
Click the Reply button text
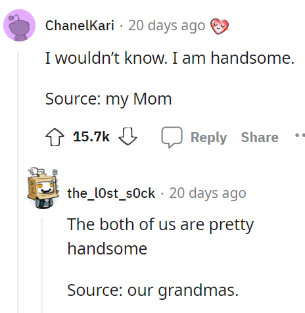[x=208, y=137]
